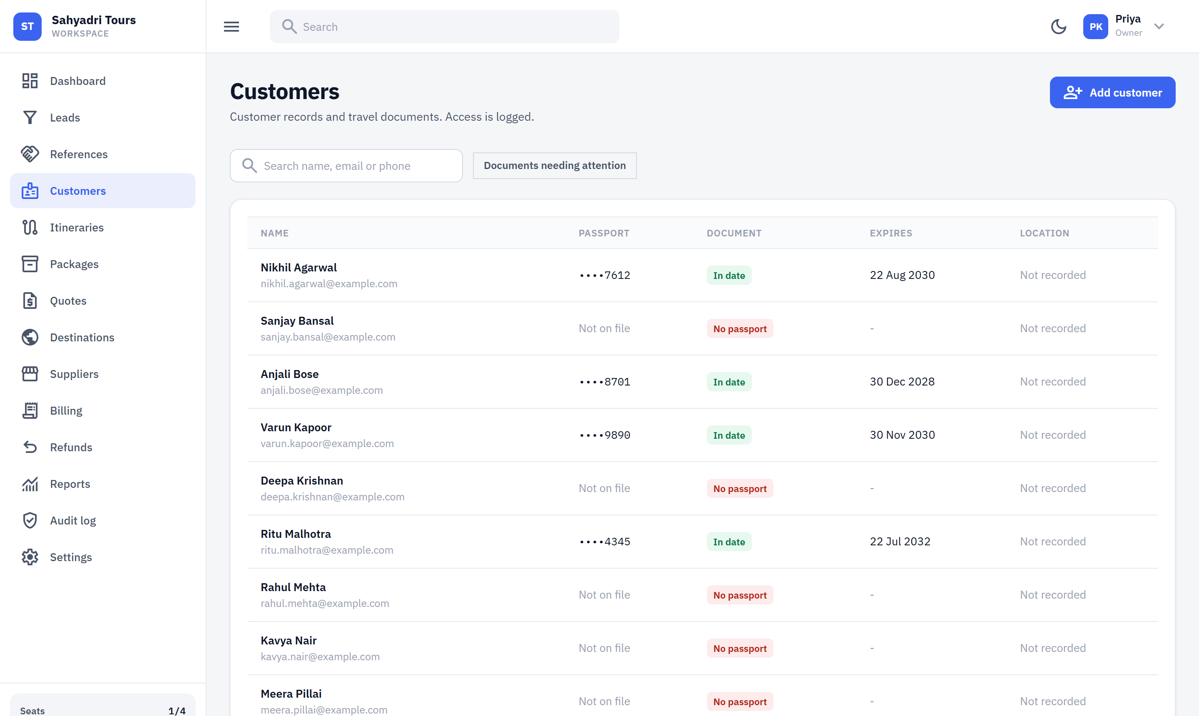Open Sanjay Bansal customer record
Screen dimensions: 1199x716
[x=702, y=329]
